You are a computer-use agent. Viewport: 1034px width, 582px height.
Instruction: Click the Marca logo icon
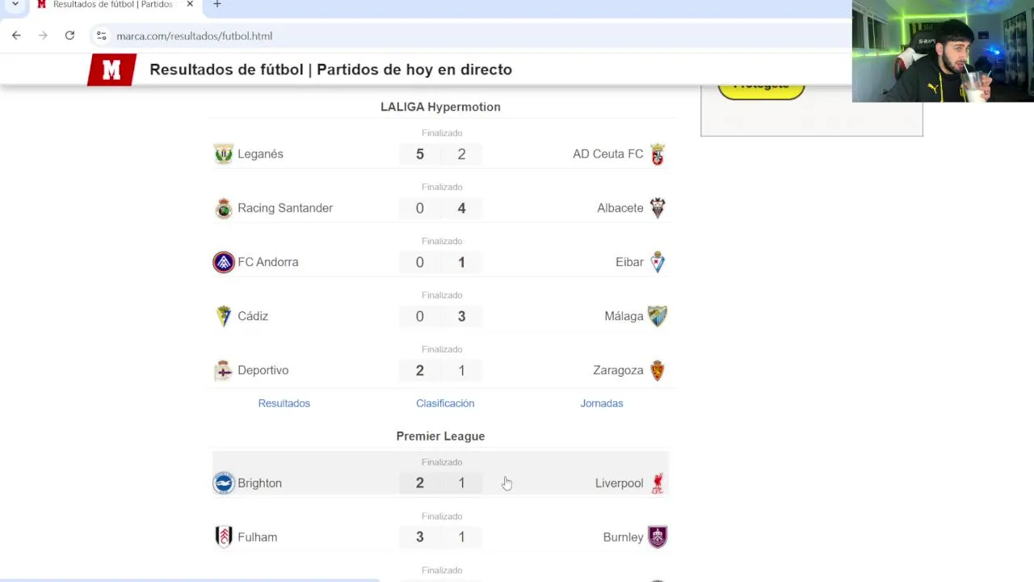111,70
